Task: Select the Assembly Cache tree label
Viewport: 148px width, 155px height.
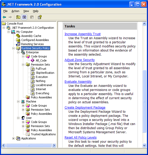Action: pos(31,36)
